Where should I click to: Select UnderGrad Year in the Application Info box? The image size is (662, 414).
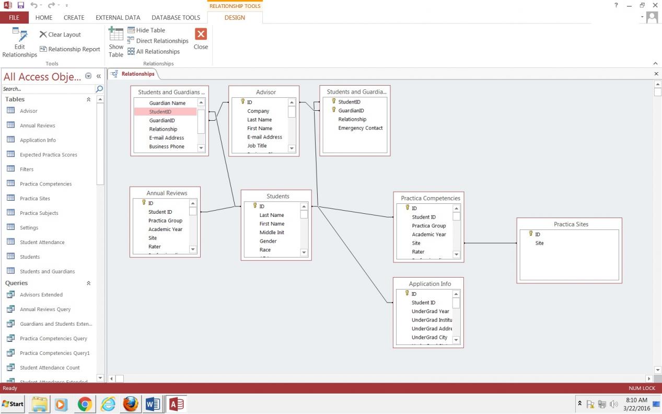(x=430, y=311)
